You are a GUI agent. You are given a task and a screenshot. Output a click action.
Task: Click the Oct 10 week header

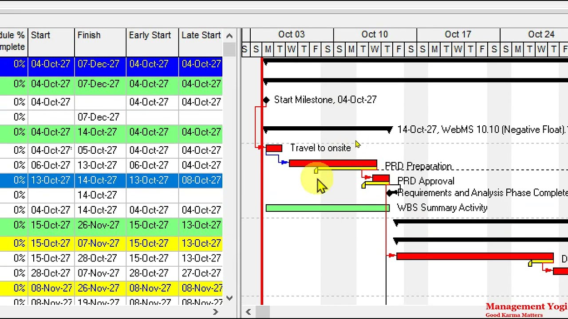click(375, 35)
